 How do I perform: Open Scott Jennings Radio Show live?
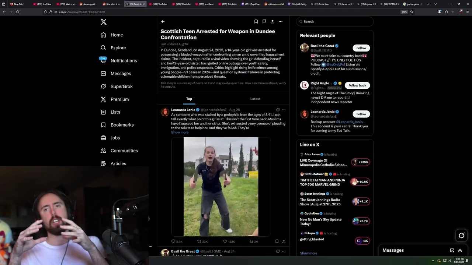click(335, 199)
